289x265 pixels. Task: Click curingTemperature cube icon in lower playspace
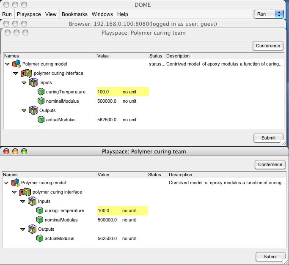pyautogui.click(x=40, y=210)
